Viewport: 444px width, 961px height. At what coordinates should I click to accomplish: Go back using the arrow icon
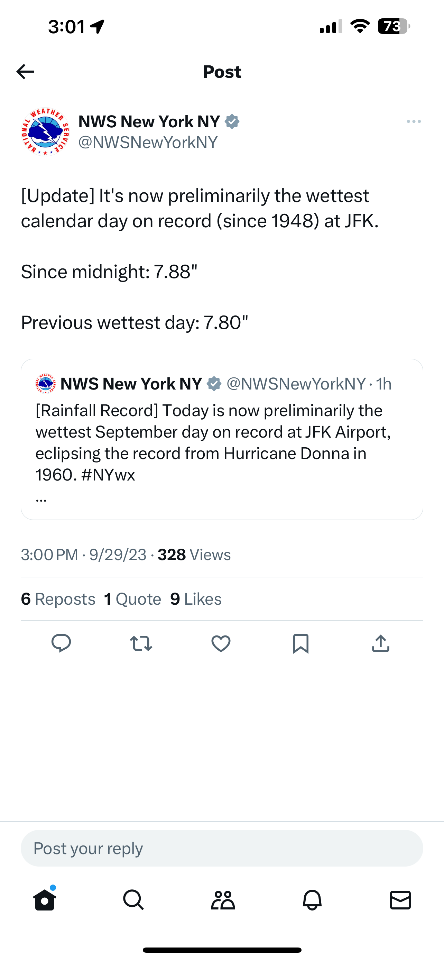(x=25, y=72)
